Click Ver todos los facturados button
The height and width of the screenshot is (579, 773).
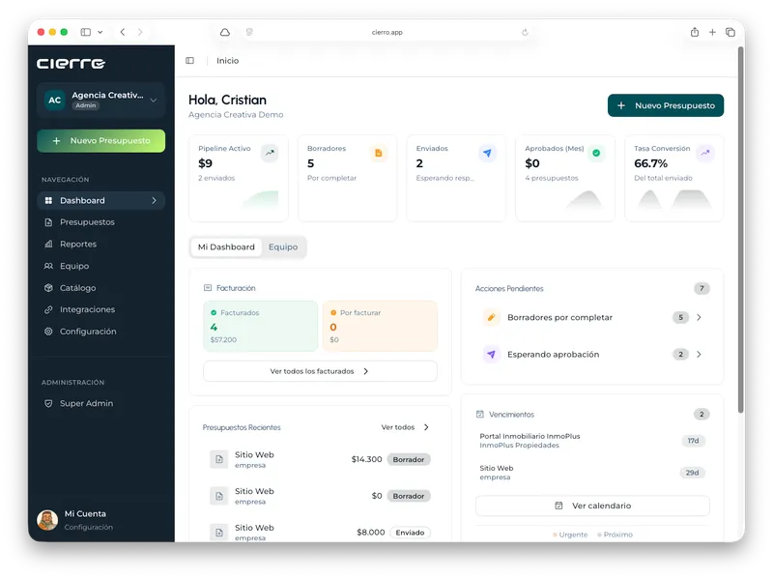pos(320,371)
